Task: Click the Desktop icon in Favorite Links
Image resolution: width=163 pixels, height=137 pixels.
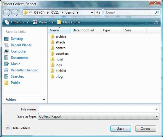Action: 6,39
